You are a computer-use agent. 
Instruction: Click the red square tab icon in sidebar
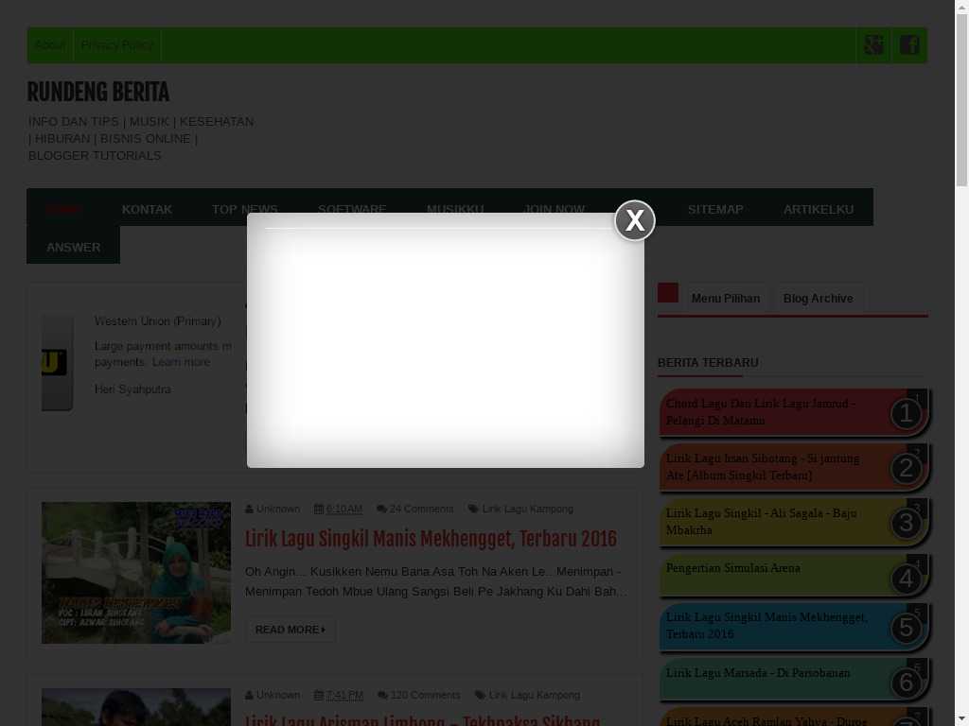(x=668, y=293)
